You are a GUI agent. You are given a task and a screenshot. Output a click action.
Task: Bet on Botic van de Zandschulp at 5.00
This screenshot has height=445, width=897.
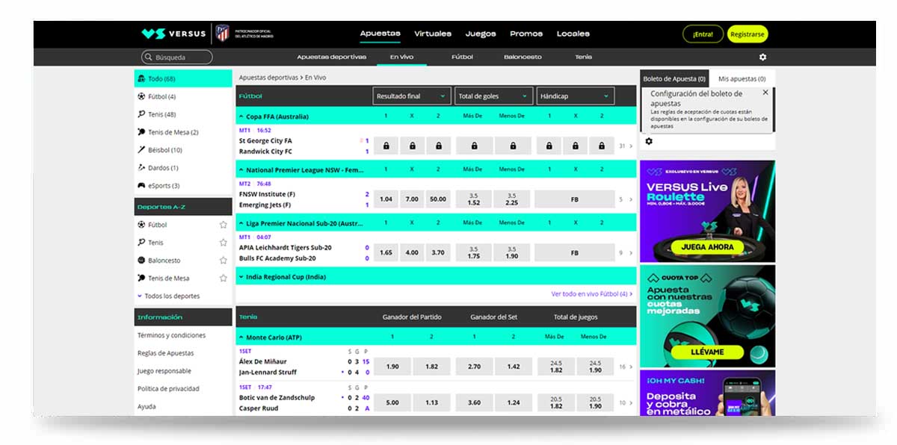tap(392, 403)
